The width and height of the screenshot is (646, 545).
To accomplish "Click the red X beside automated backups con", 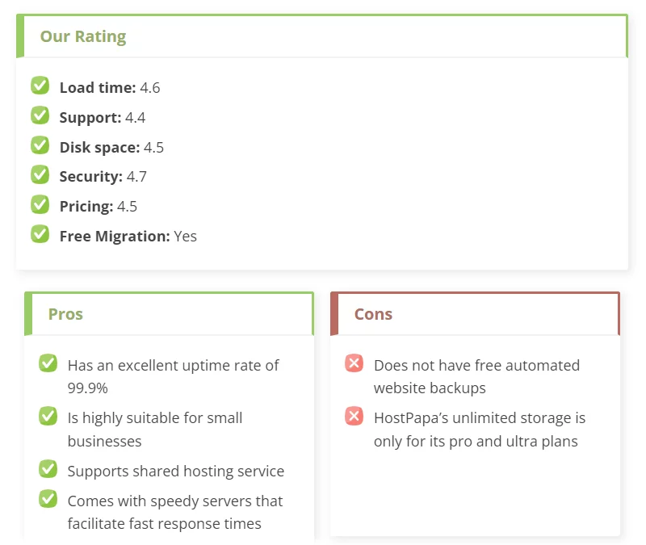I will [x=354, y=363].
